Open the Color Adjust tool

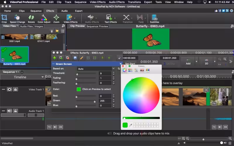click(x=44, y=19)
